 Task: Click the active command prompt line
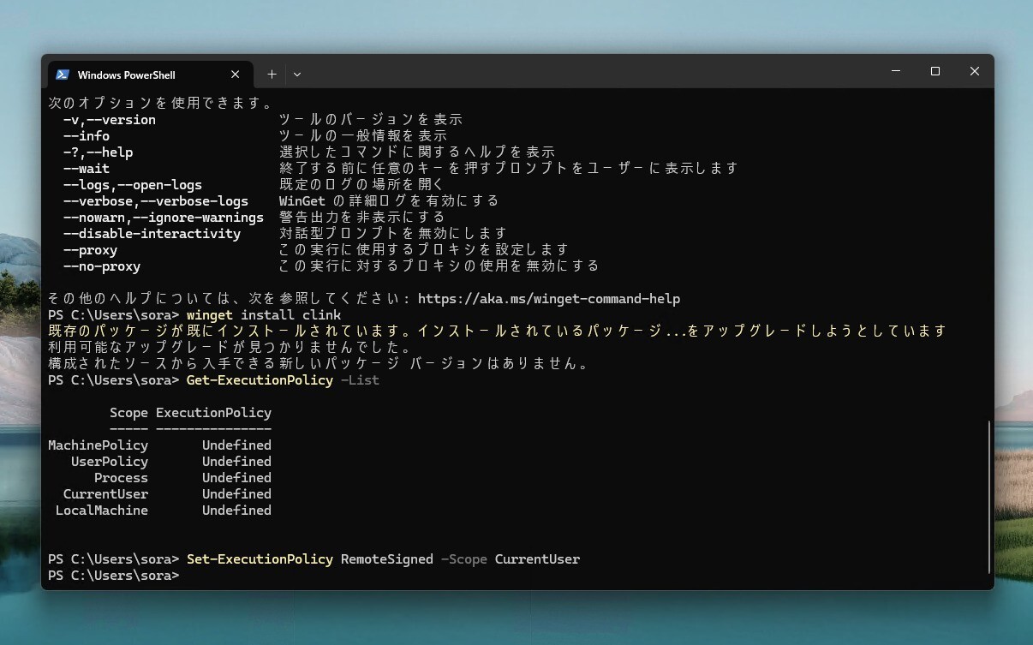pyautogui.click(x=184, y=575)
